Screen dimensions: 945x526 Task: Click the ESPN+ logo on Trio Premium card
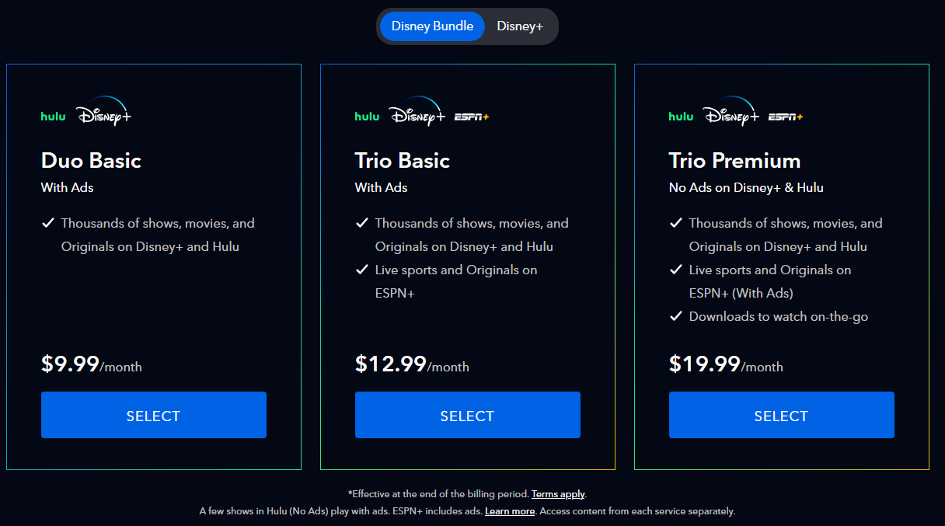tap(786, 117)
